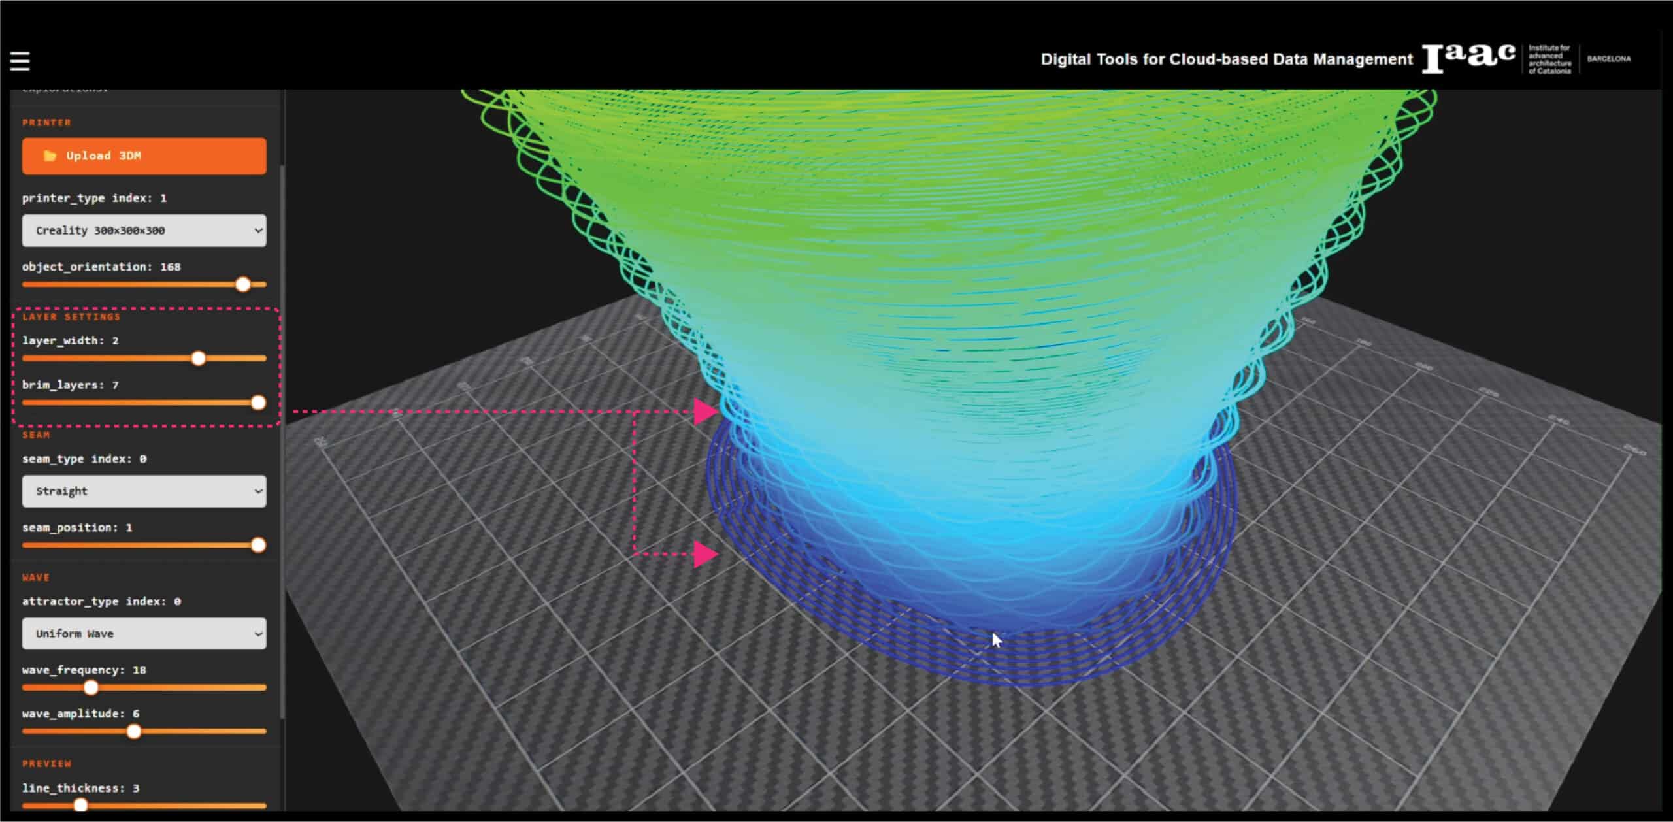
Task: Click the wave_amplitude slider handle
Action: [134, 731]
